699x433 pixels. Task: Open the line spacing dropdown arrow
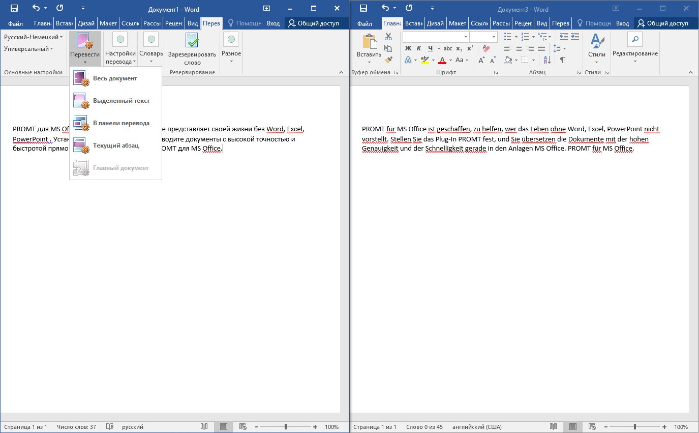point(564,48)
